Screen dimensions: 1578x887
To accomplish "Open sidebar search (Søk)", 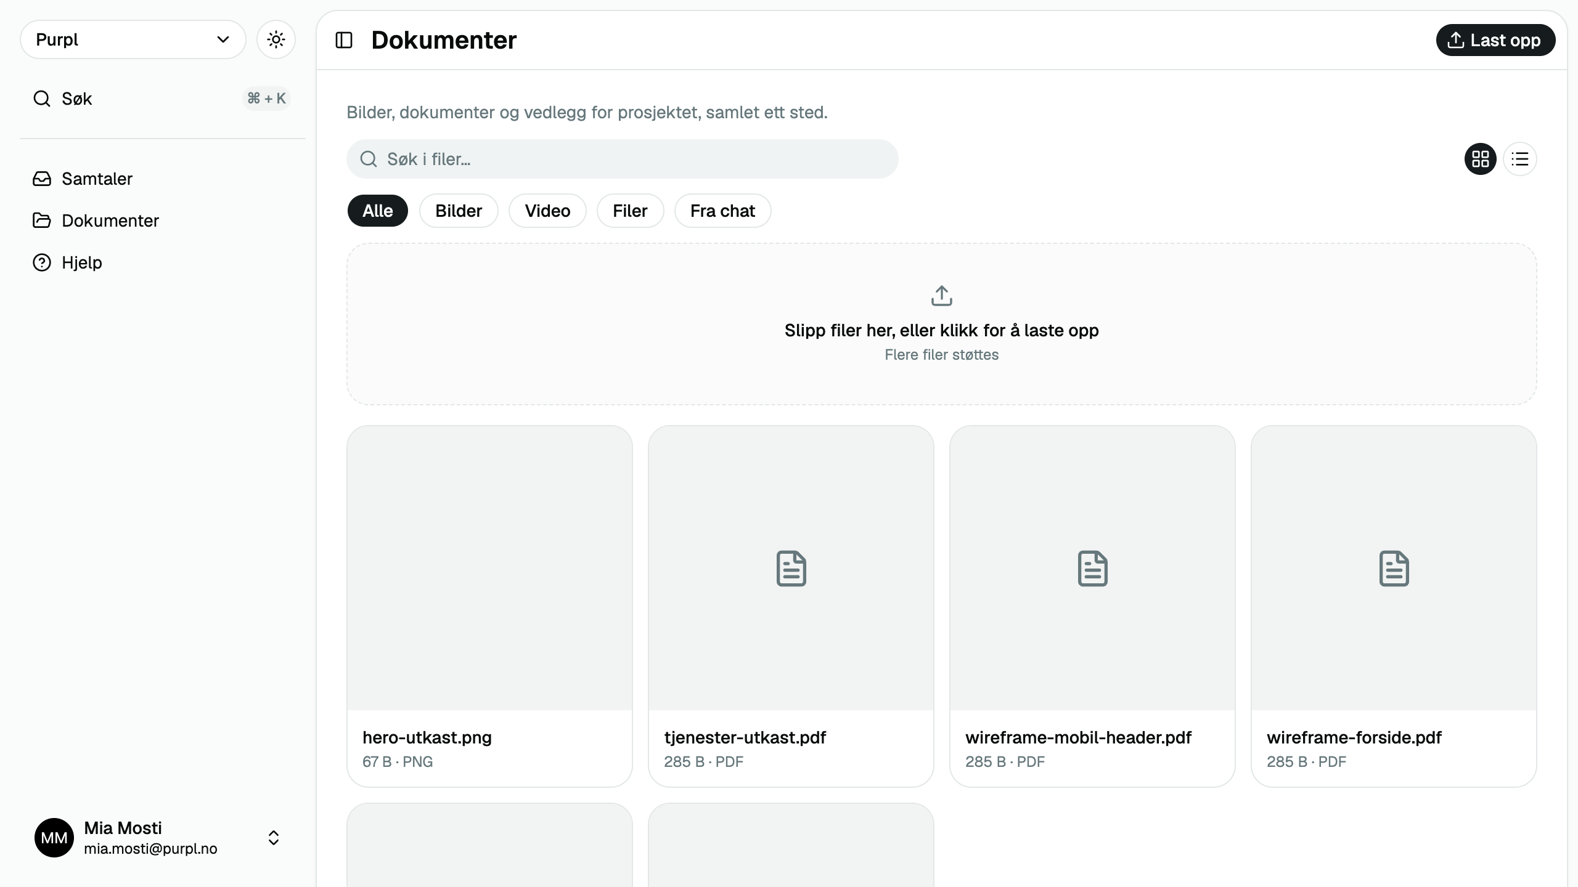I will 161,99.
